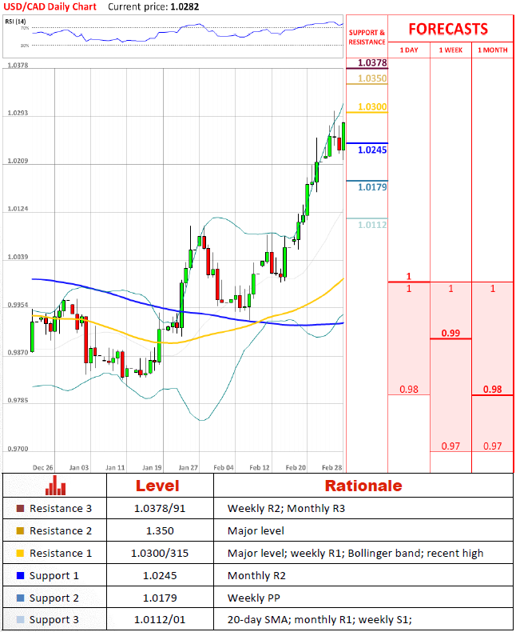The width and height of the screenshot is (516, 632).
Task: Select the 1 MONTH forecast column header
Action: pyautogui.click(x=492, y=50)
